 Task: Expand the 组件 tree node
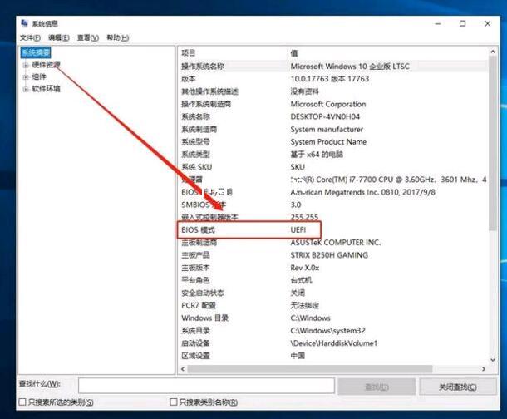[26, 76]
